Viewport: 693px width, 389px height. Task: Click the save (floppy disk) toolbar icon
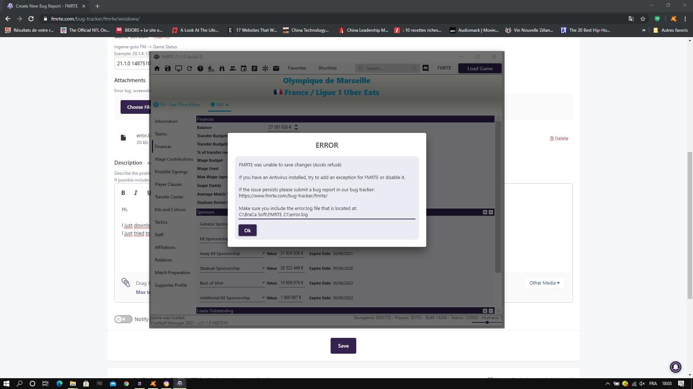point(168,68)
